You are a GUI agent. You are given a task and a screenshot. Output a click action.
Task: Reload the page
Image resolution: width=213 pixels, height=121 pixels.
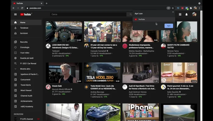22,8
